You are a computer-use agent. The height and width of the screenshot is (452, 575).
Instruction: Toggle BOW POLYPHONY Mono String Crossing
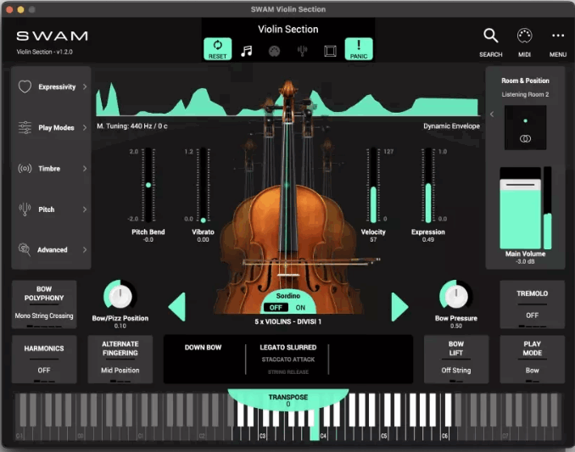[x=44, y=304]
